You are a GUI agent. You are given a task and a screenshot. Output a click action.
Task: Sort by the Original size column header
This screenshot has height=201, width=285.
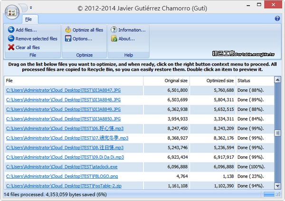coord(167,81)
